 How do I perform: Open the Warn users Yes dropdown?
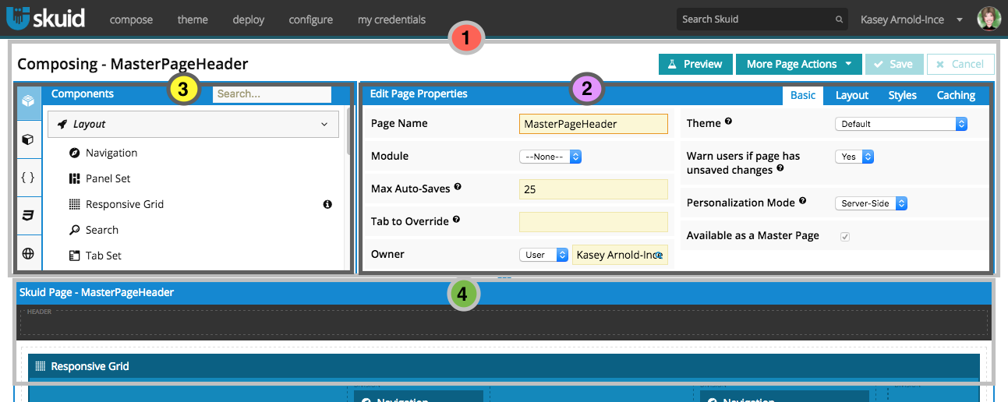[854, 157]
